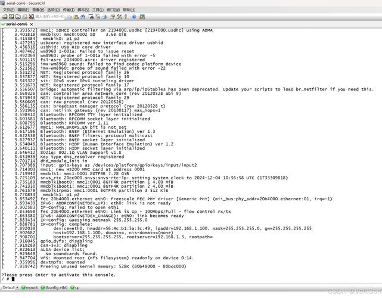382x298 pixels.
Task: Select the serial-com6 session tab
Action: click(17, 24)
